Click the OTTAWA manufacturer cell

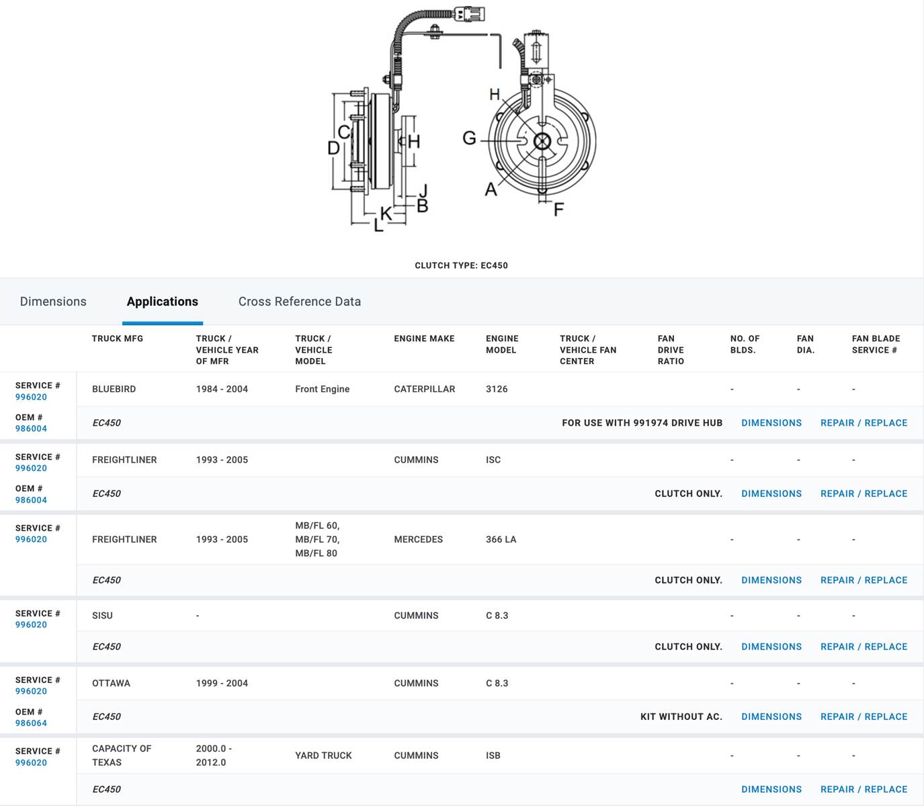pos(111,683)
